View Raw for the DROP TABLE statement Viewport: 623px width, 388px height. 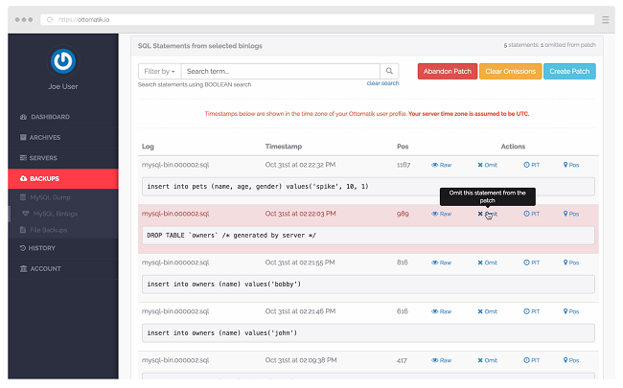pyautogui.click(x=442, y=214)
